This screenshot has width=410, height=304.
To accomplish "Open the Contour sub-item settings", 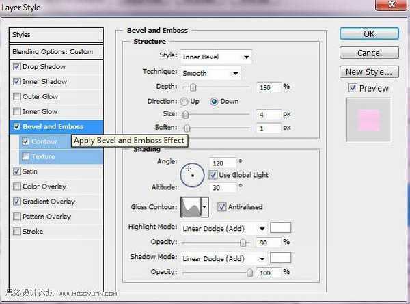I will 44,141.
